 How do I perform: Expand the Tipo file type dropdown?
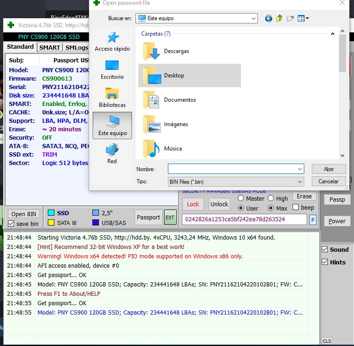[x=300, y=182]
